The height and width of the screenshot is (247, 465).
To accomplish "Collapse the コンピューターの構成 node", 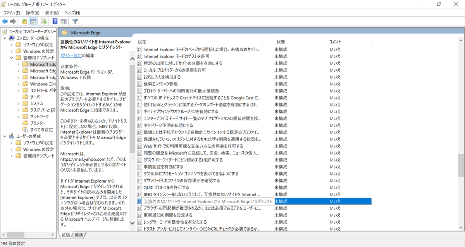I will pyautogui.click(x=5, y=38).
